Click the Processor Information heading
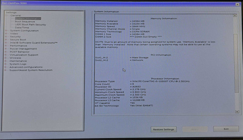The height and width of the screenshot is (140, 243). click(x=165, y=78)
